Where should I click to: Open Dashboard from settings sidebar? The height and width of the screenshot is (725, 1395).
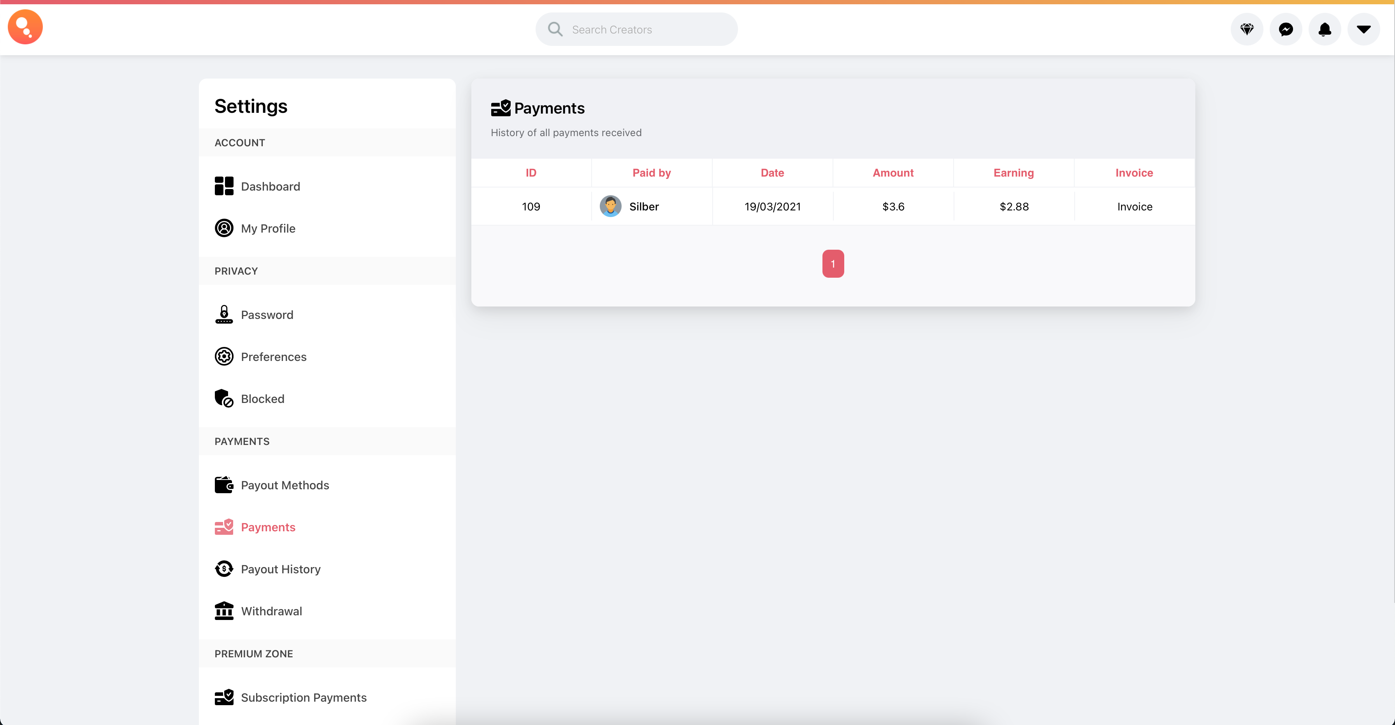[270, 186]
